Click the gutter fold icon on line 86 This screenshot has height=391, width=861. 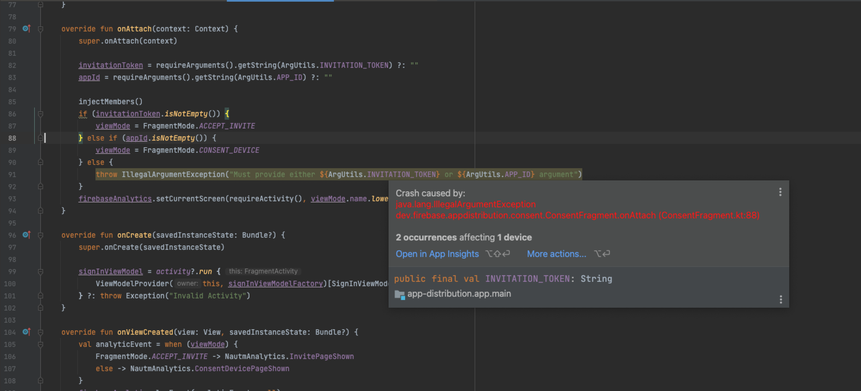click(x=40, y=114)
